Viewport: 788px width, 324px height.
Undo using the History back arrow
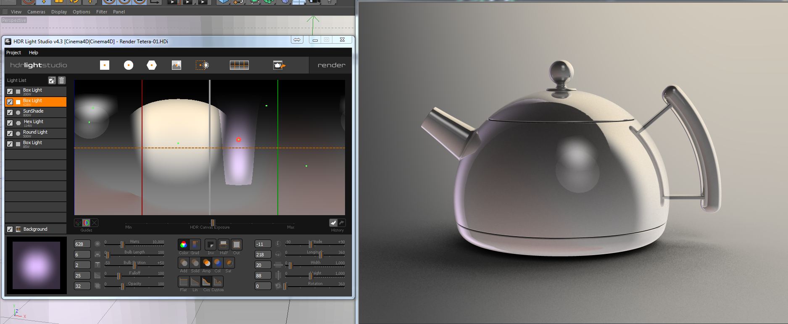click(x=333, y=223)
